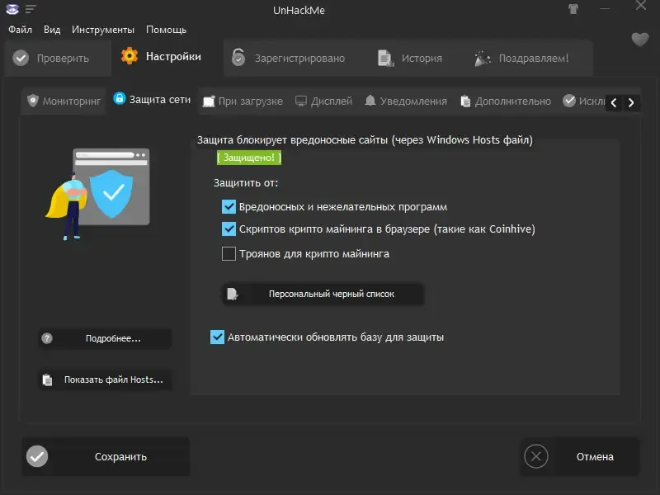Click the Поздравляем! fireworks icon

click(x=483, y=58)
